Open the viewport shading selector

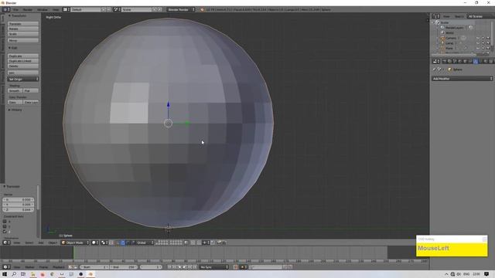pos(95,242)
